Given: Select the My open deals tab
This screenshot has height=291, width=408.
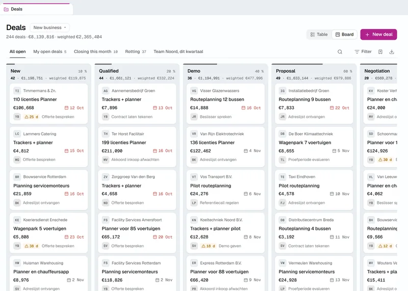Looking at the screenshot, I should point(49,51).
